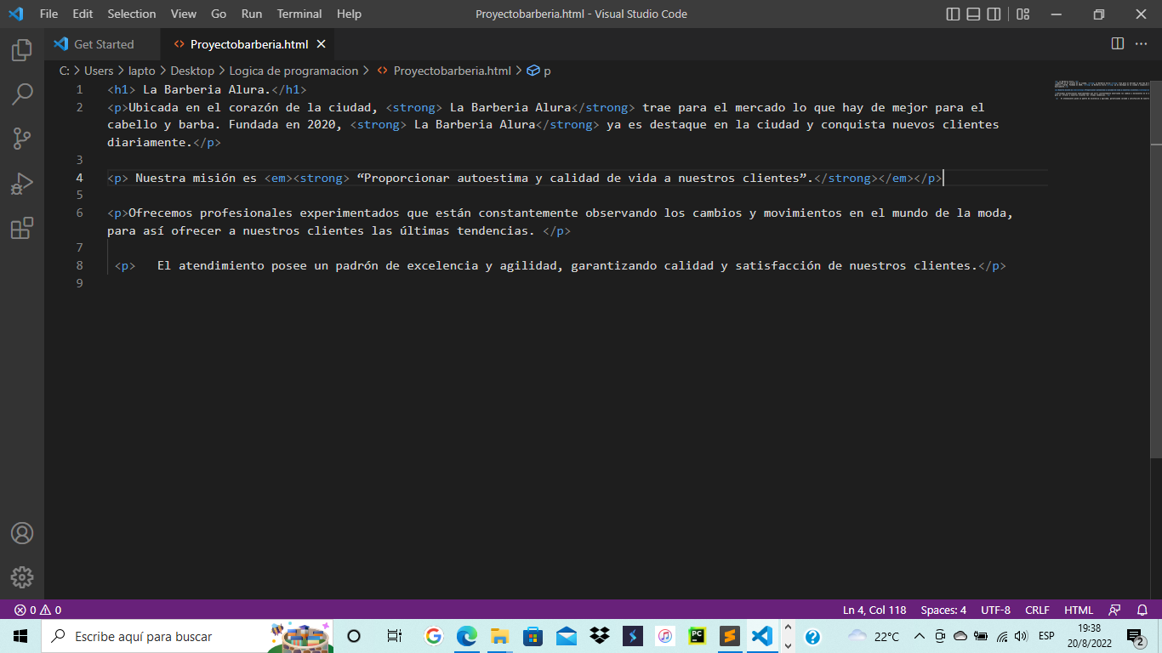Click the Cortana circle taskbar icon
This screenshot has width=1162, height=653.
click(354, 636)
